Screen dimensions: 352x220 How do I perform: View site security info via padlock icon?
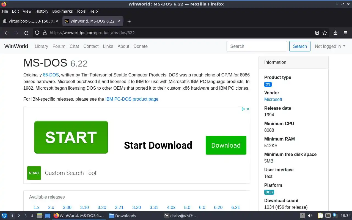(x=45, y=33)
